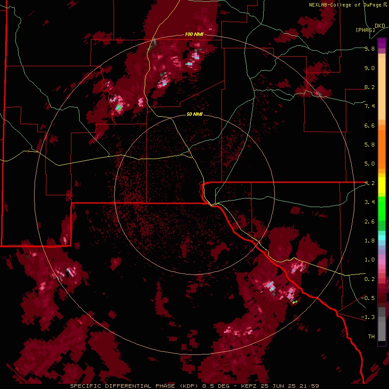Pick the cyan segment of the color bar

pyautogui.click(x=382, y=238)
